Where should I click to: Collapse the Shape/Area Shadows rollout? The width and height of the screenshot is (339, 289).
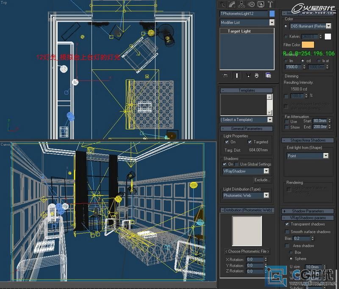point(308,140)
